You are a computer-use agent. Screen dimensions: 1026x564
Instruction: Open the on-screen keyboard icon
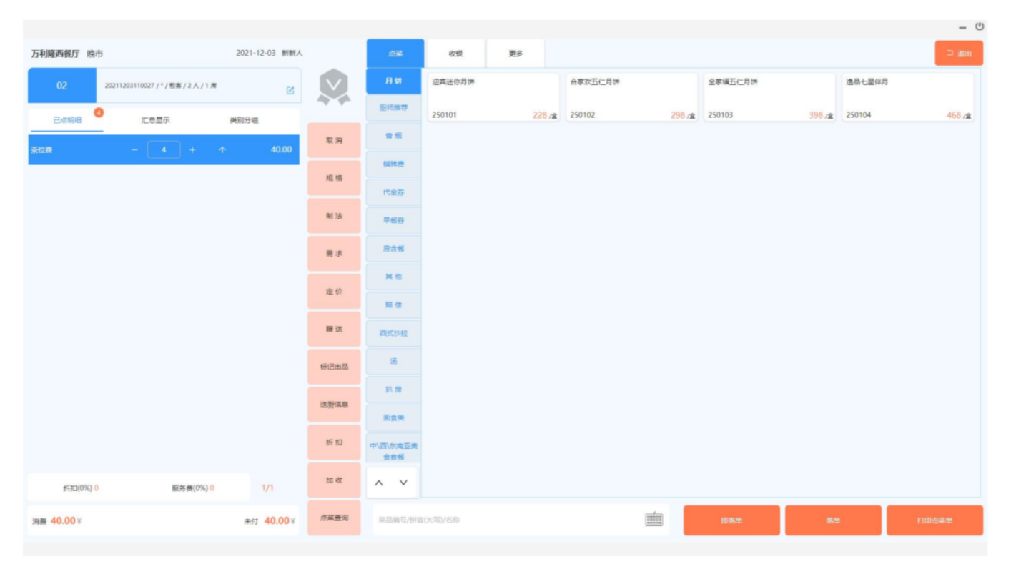point(653,520)
